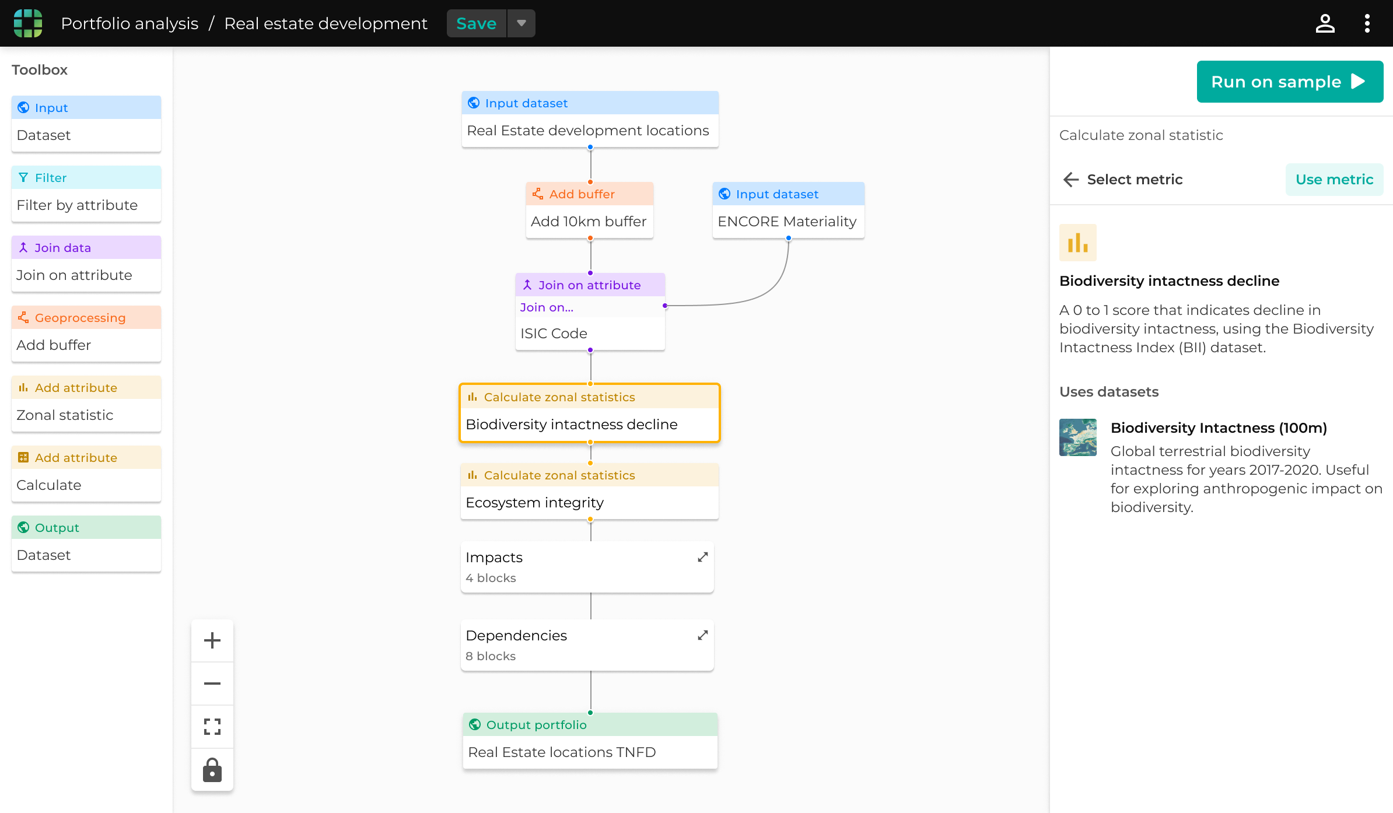
Task: Select the ENCORE Materiality input dataset node
Action: click(787, 221)
